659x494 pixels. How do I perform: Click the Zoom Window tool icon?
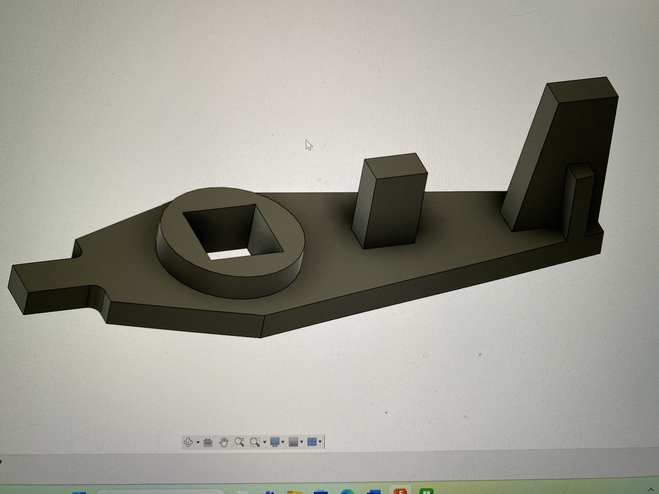[x=255, y=442]
